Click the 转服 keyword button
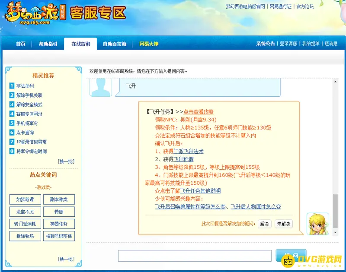This screenshot has width=346, height=272. pyautogui.click(x=59, y=212)
